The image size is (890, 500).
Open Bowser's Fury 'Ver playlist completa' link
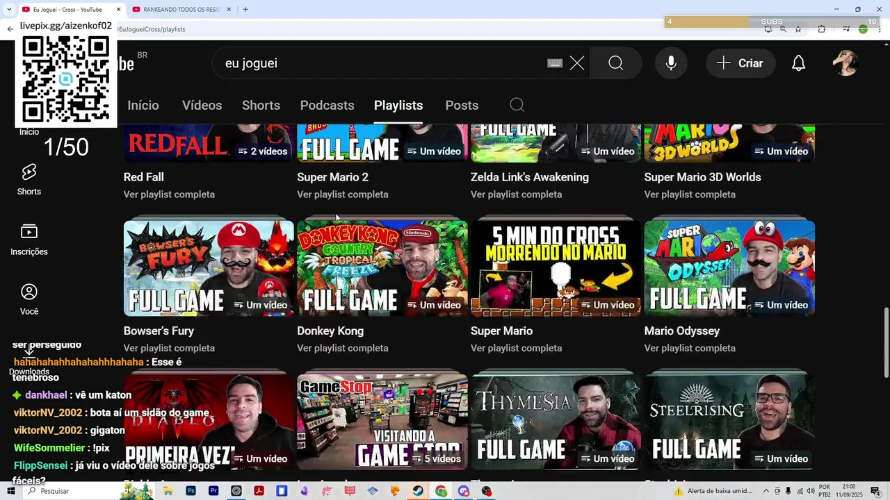tap(169, 348)
